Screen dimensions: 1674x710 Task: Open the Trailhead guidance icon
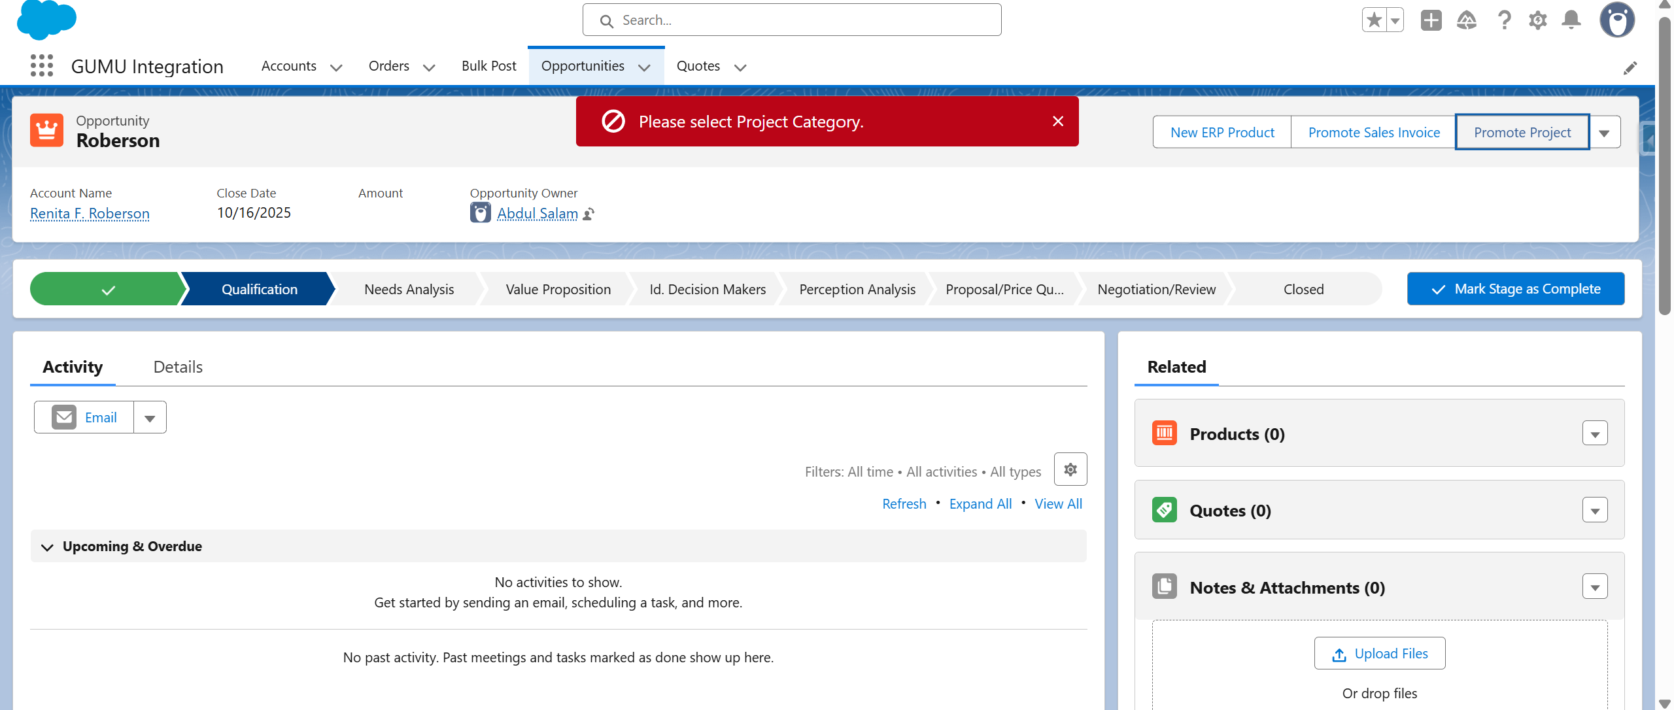[x=1467, y=20]
